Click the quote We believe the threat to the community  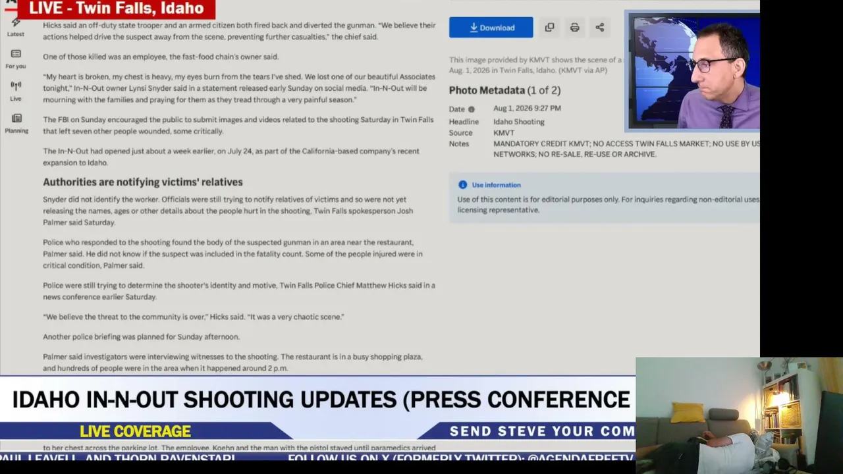194,317
